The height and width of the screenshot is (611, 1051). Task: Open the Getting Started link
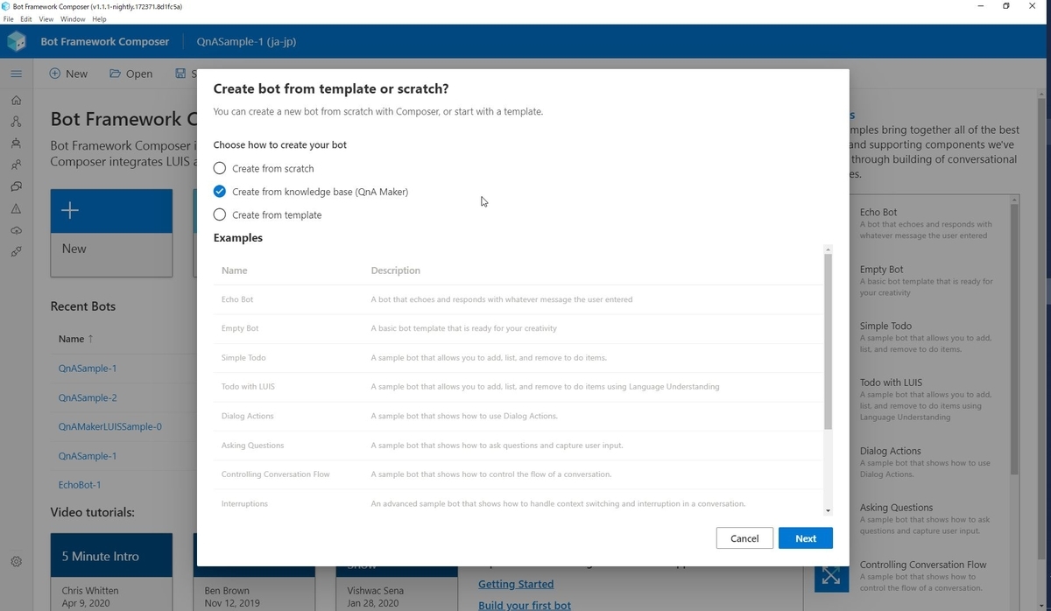click(x=516, y=584)
